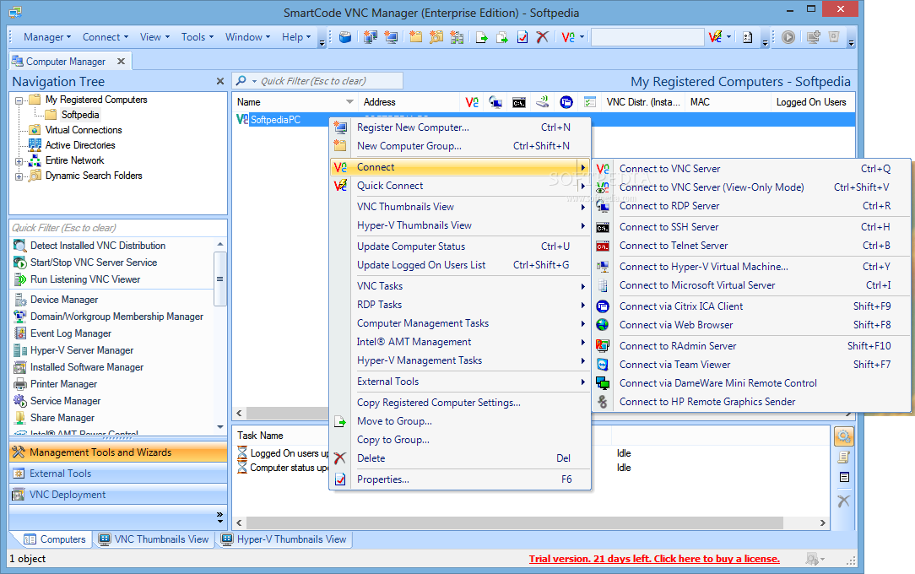The height and width of the screenshot is (574, 915).
Task: Click the grey X icon beside task list
Action: pyautogui.click(x=844, y=501)
